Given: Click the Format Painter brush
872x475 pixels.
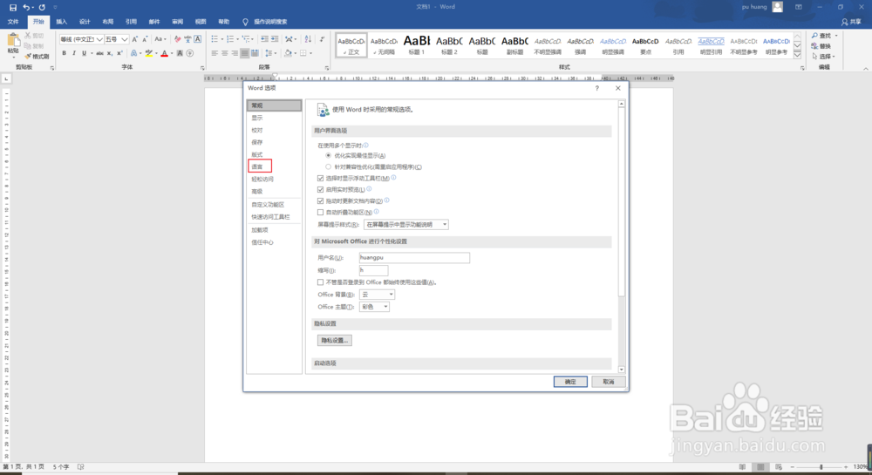Looking at the screenshot, I should tap(37, 56).
